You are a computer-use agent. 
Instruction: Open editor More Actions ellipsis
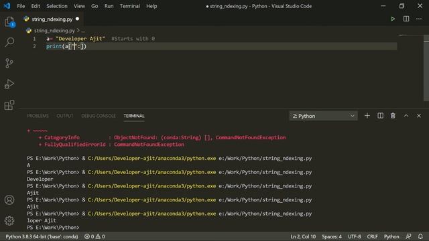point(419,19)
